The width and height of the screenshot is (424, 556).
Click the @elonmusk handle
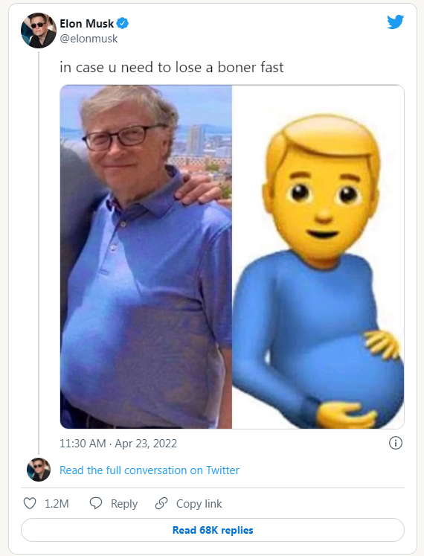pos(89,39)
